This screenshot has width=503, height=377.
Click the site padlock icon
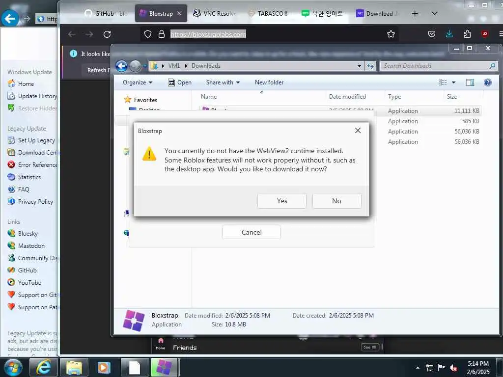[162, 34]
